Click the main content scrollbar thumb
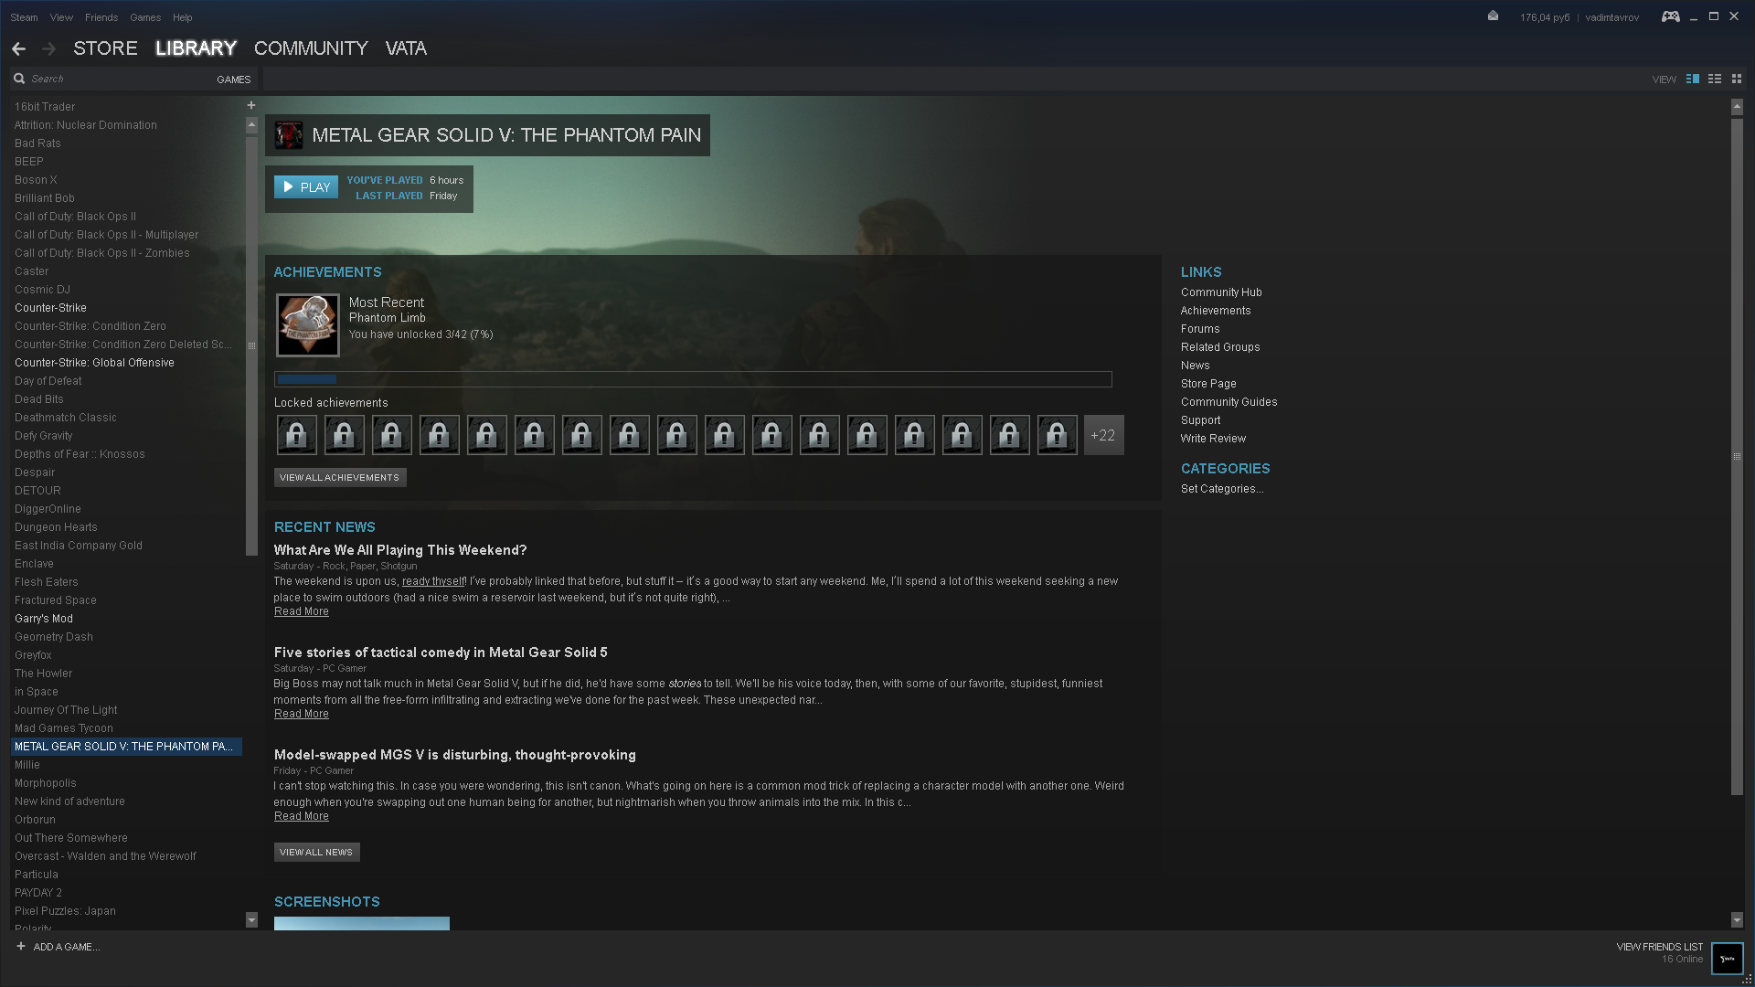 1737,456
